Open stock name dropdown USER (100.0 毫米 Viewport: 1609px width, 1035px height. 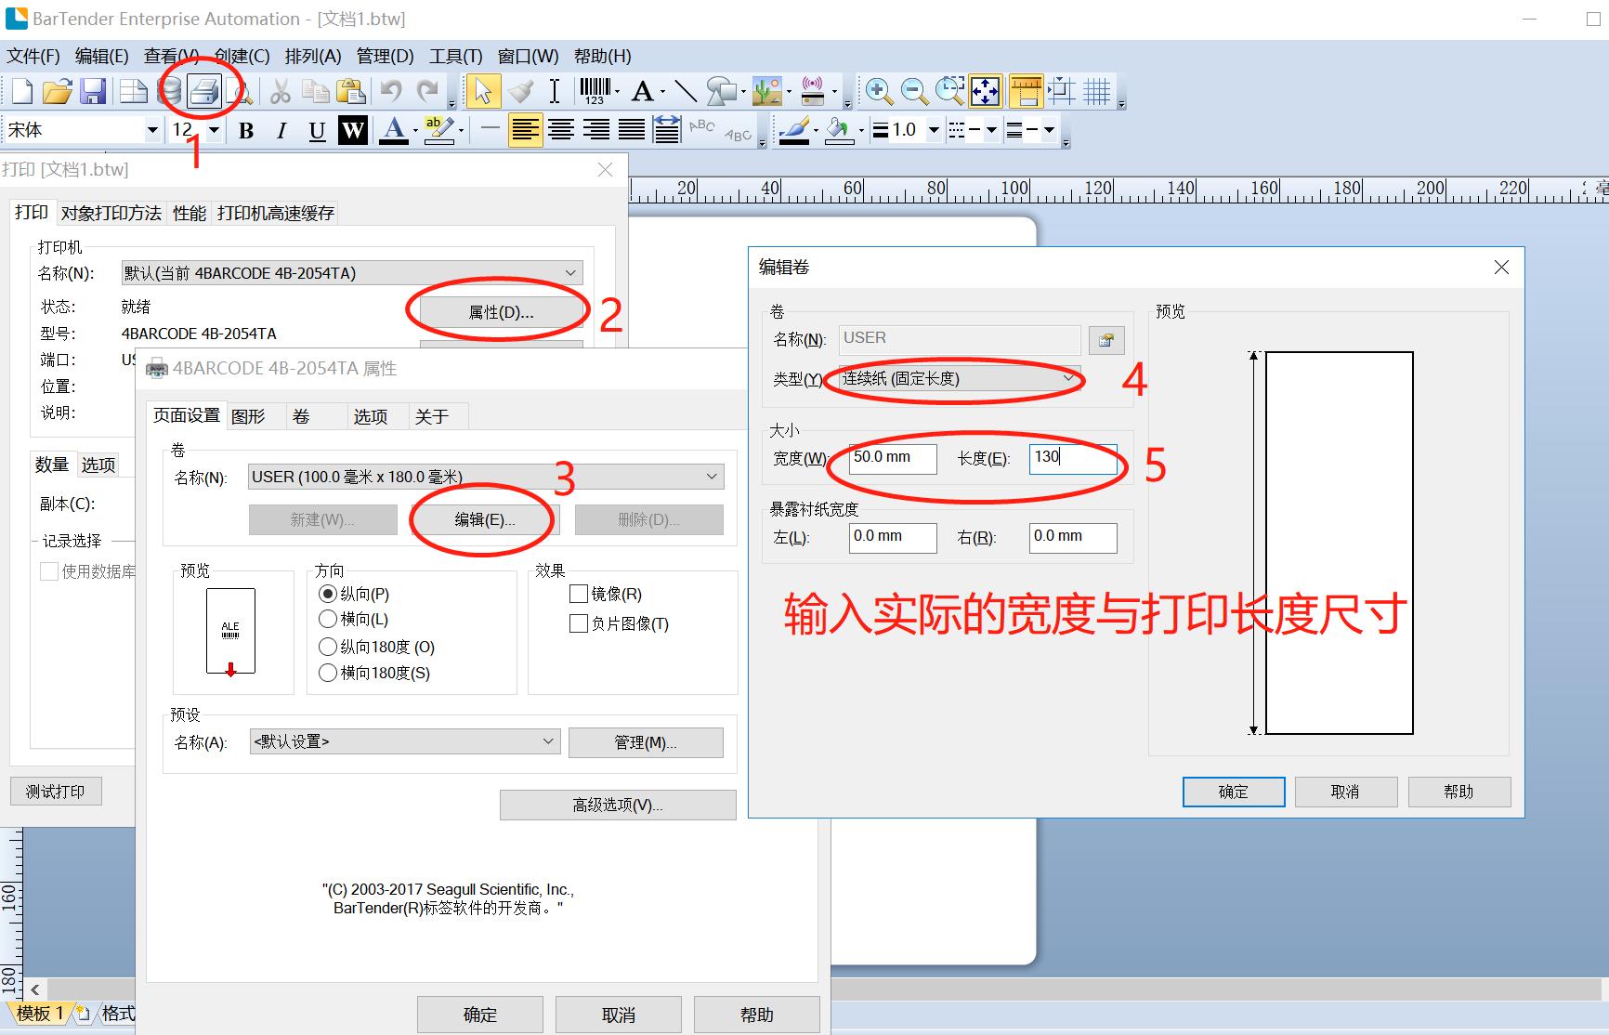point(486,477)
